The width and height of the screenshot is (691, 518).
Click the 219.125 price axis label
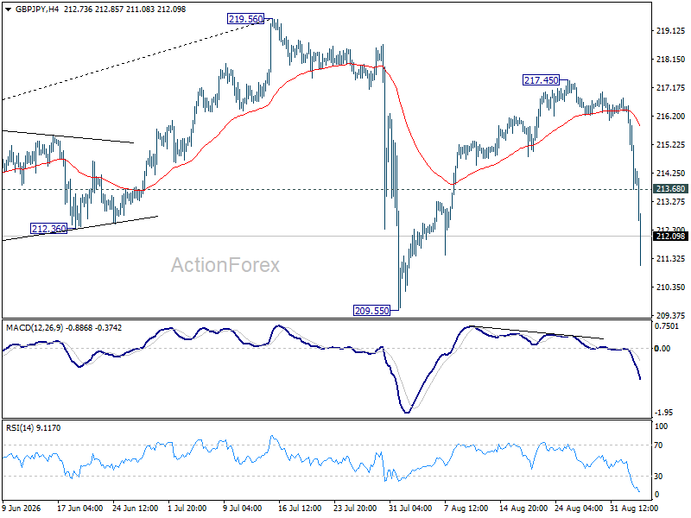(x=670, y=31)
